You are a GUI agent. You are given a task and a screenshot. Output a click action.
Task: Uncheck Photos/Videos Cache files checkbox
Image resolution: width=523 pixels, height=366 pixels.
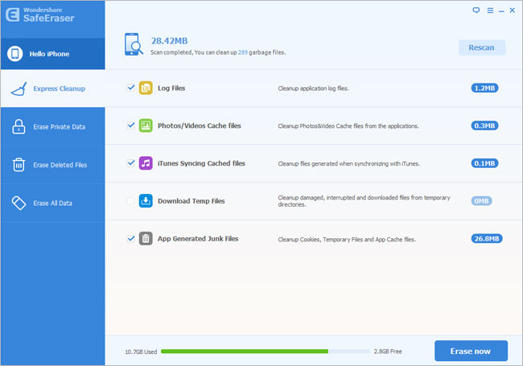click(130, 125)
